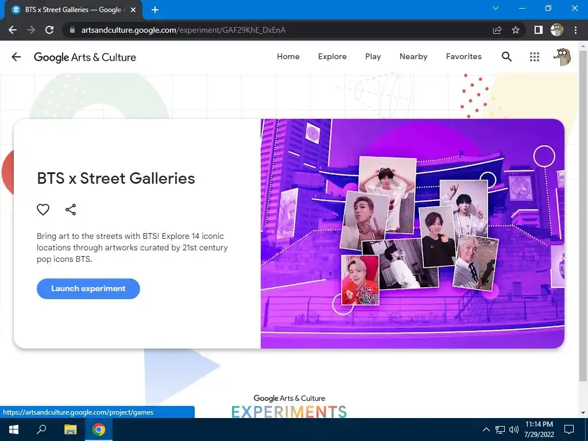Viewport: 588px width, 441px height.
Task: Open the taskbar clock and date
Action: (539, 430)
